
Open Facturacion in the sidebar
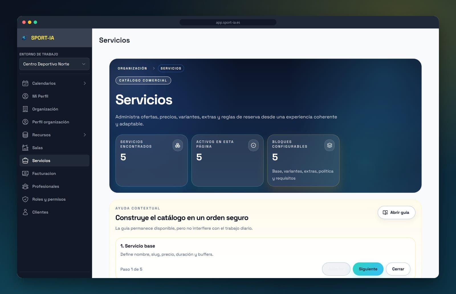coord(54,173)
